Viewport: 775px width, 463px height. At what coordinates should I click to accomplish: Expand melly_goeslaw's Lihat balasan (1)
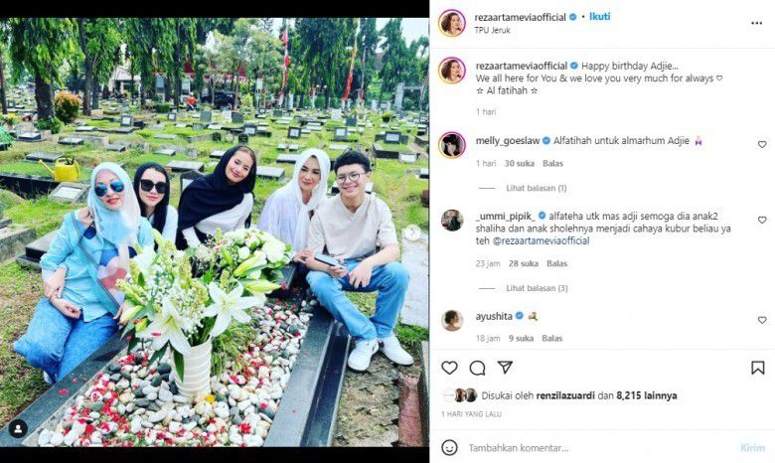coord(537,188)
